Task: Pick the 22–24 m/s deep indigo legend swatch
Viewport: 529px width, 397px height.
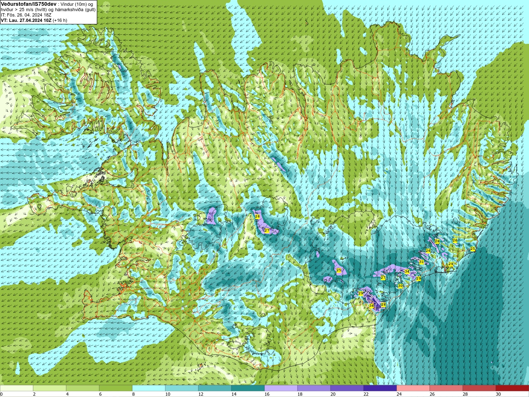Action: click(x=380, y=388)
